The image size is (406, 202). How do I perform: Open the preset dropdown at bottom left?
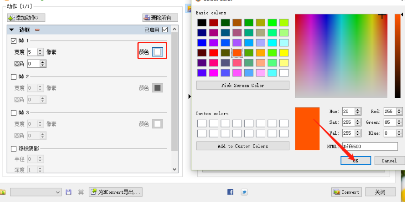(36, 192)
